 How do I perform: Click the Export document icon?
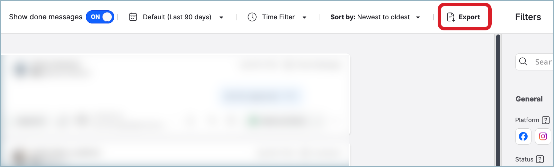click(451, 17)
